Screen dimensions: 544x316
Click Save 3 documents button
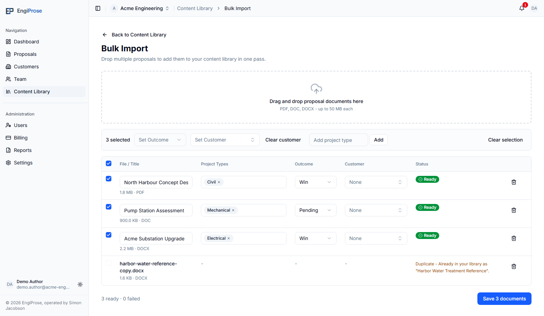(x=504, y=299)
